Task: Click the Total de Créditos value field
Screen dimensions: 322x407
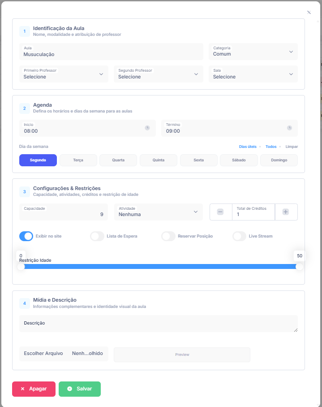Action: tap(253, 212)
